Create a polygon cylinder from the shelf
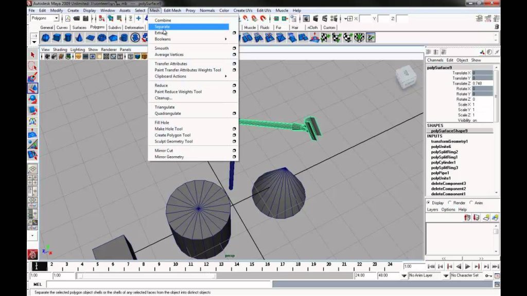Screen dimensions: 527x296 click(68, 38)
